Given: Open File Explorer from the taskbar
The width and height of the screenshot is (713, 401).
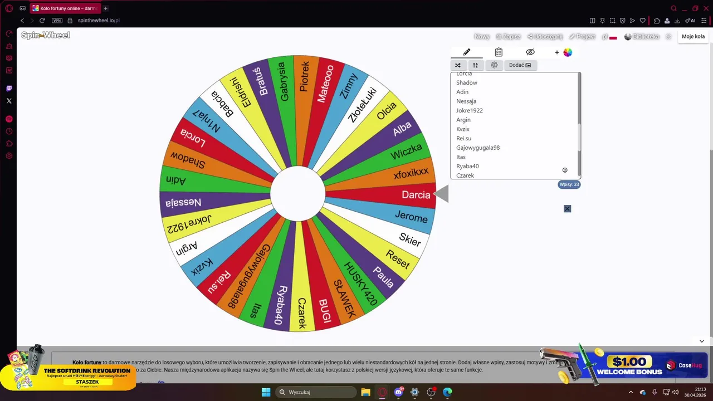Looking at the screenshot, I should (365, 392).
